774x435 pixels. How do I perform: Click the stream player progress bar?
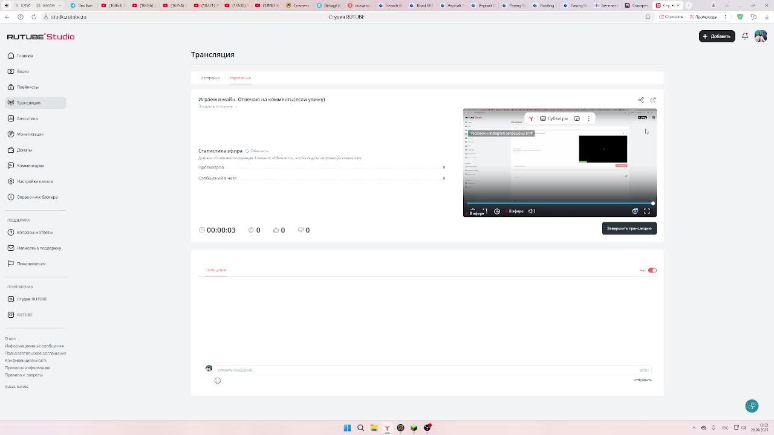(559, 203)
